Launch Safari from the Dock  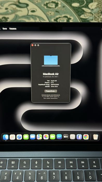[x=19, y=137]
